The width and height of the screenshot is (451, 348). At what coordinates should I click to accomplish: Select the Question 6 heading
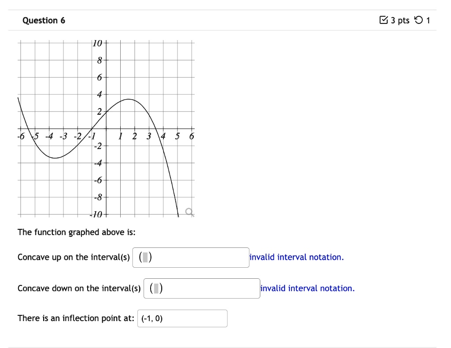[44, 20]
